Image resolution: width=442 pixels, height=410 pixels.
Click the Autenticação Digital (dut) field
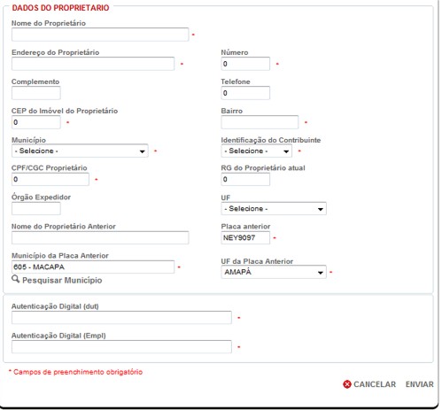coord(121,318)
